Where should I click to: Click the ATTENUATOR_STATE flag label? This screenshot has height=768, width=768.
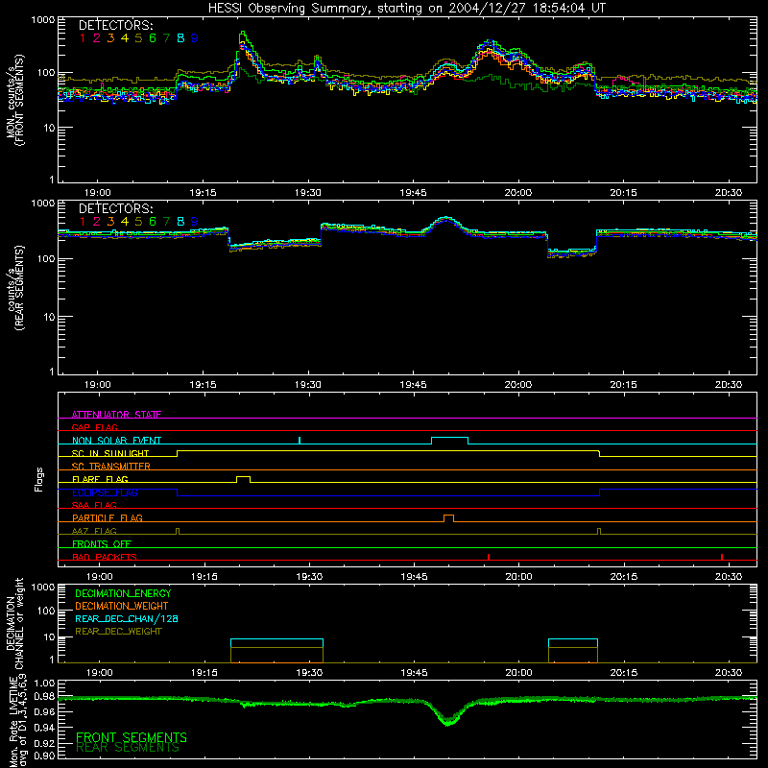[116, 415]
